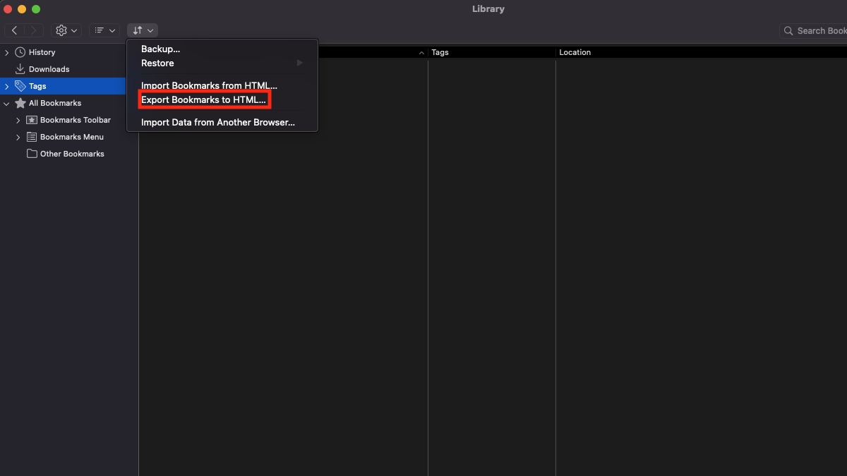Image resolution: width=847 pixels, height=476 pixels.
Task: Click the Tags label icon
Action: pos(20,86)
